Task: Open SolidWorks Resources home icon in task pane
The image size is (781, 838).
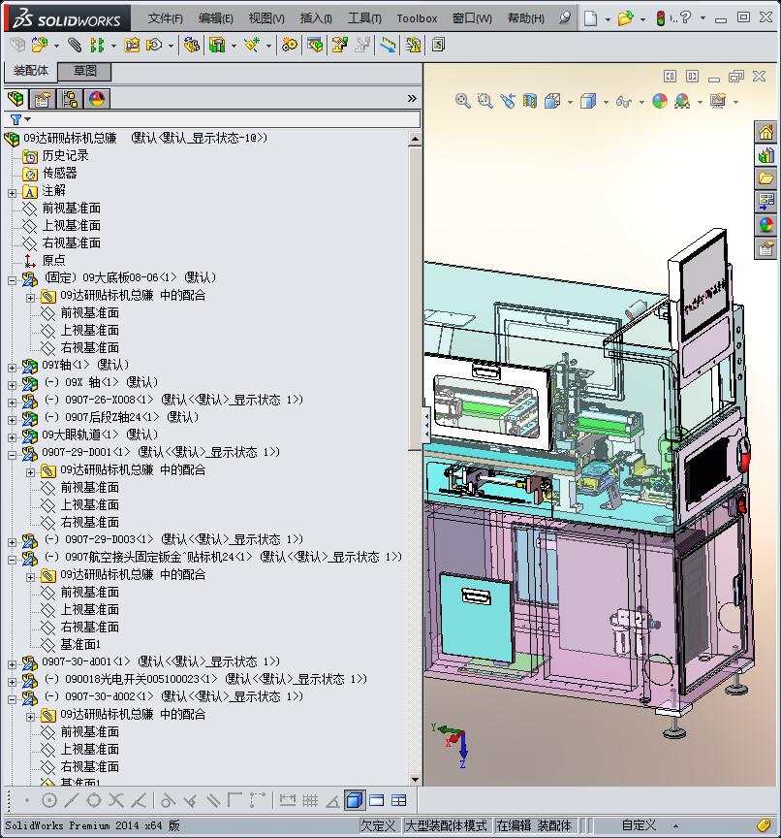Action: pos(766,132)
